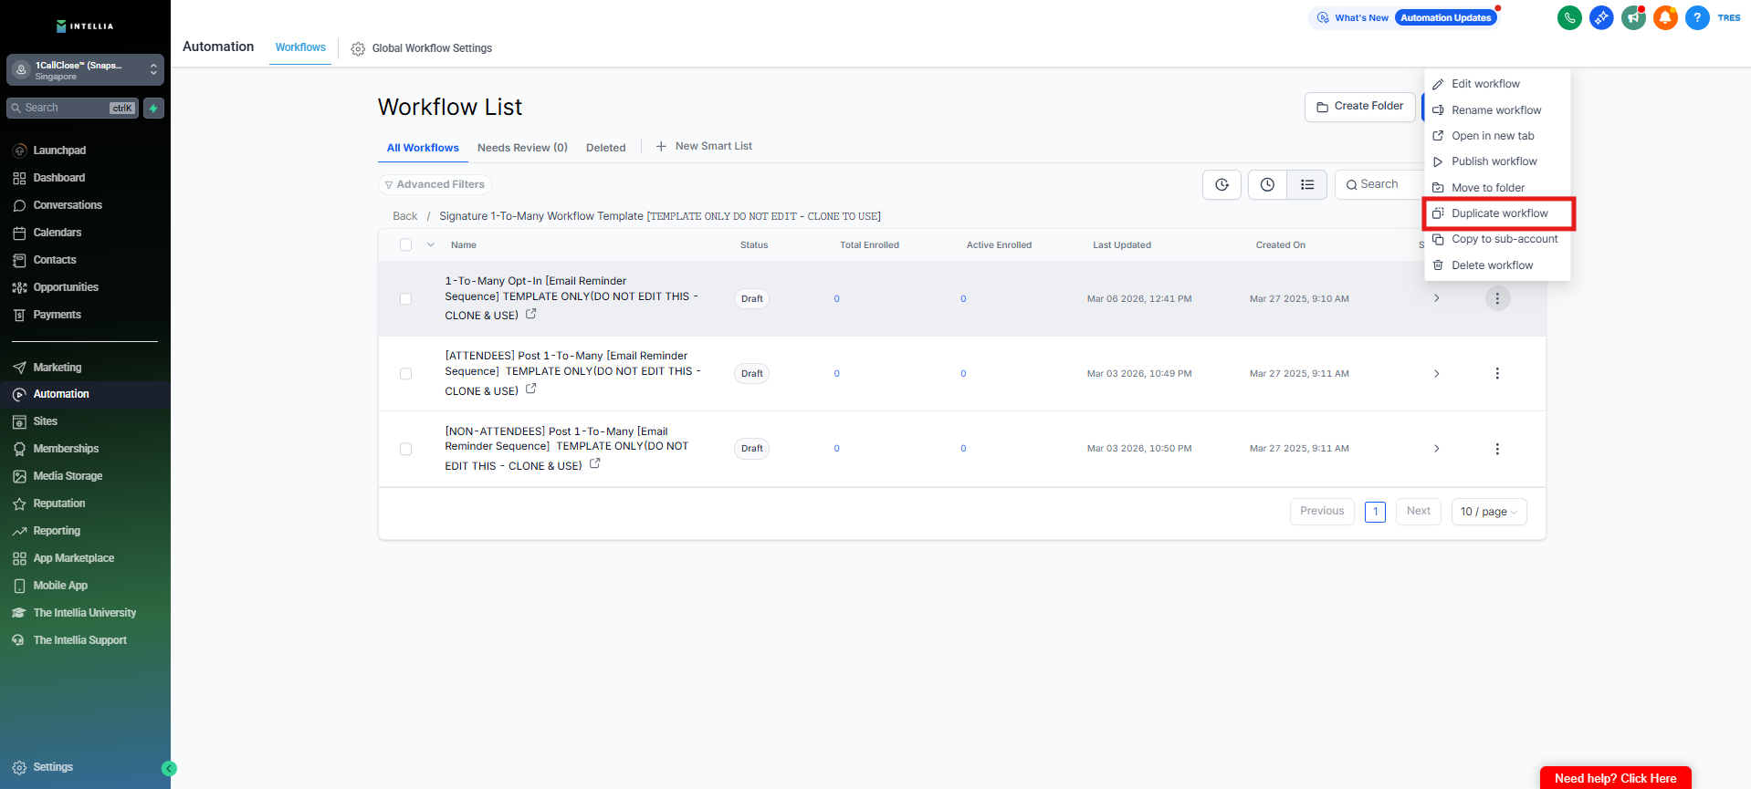Select the NON-ATTENDEES workflow checkbox
Image resolution: width=1751 pixels, height=789 pixels.
tap(406, 449)
